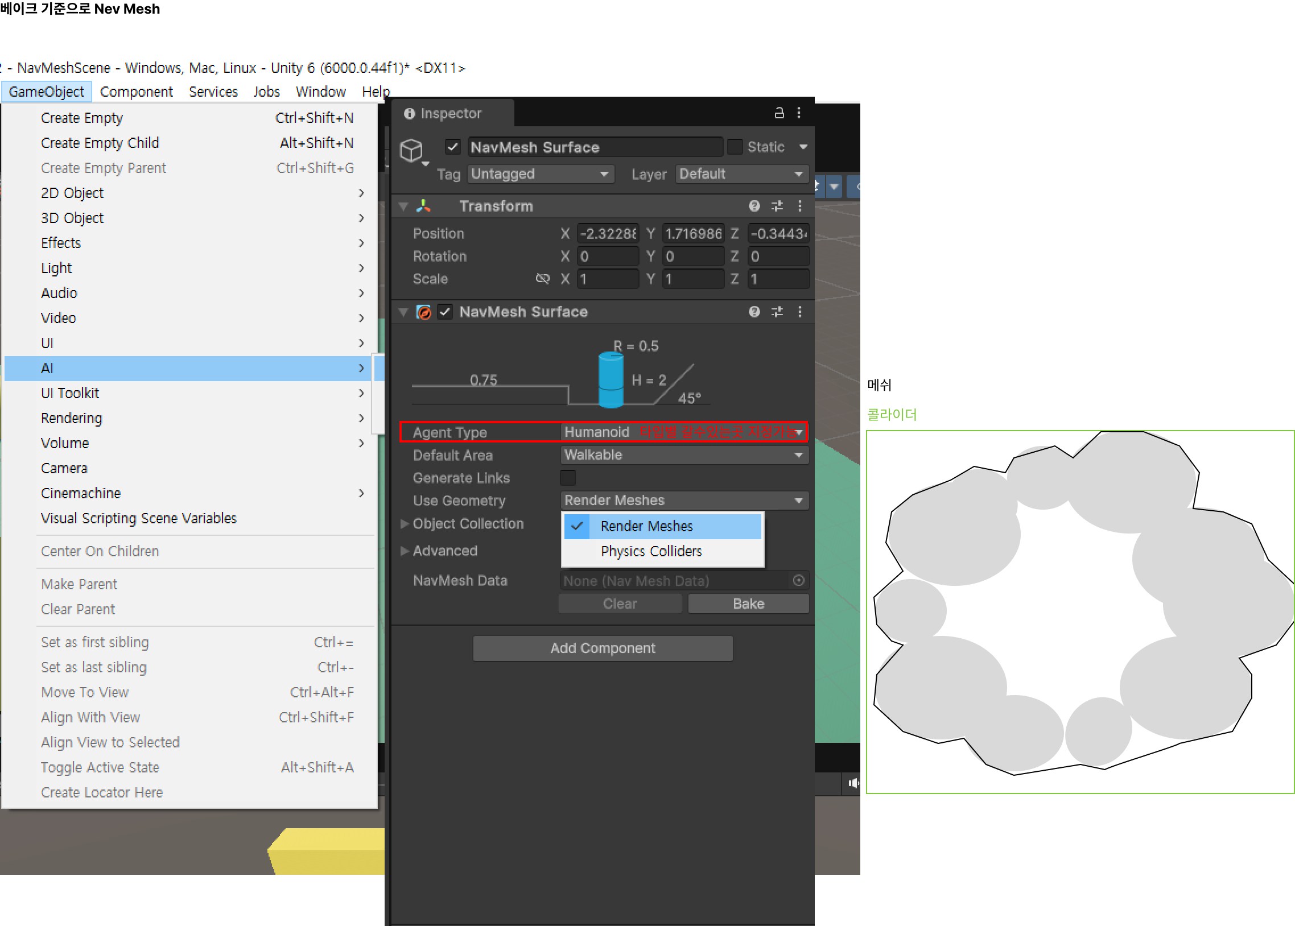Expand the Object Collection section
The height and width of the screenshot is (926, 1295).
(405, 523)
